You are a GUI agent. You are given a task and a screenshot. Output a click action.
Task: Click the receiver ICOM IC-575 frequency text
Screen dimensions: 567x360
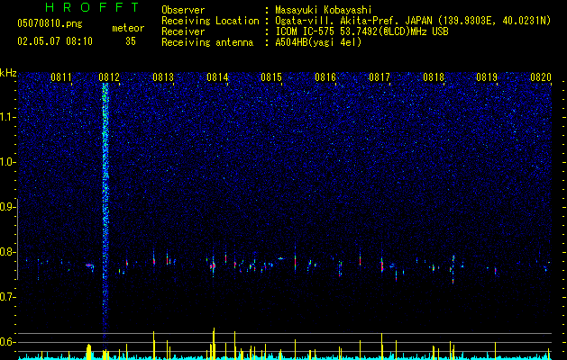click(x=361, y=31)
